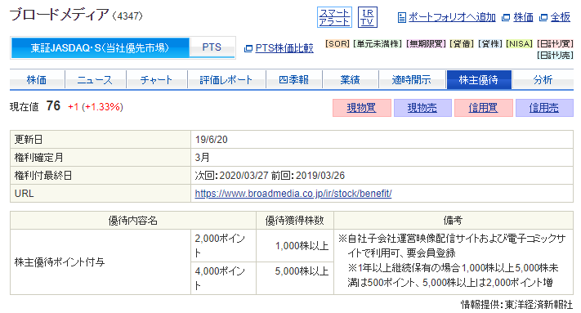Select the 東証JASDAQ·S market tab
Screen dimensions: 581x313
100,47
